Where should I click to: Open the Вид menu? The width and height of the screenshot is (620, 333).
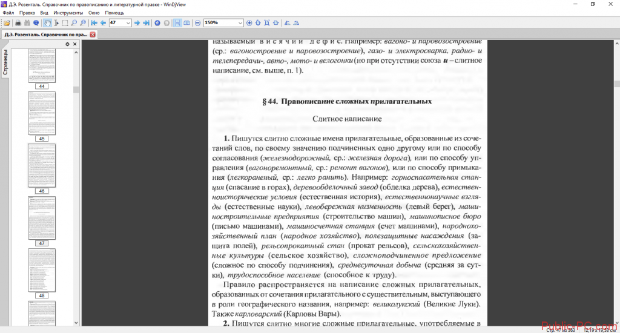(x=44, y=13)
